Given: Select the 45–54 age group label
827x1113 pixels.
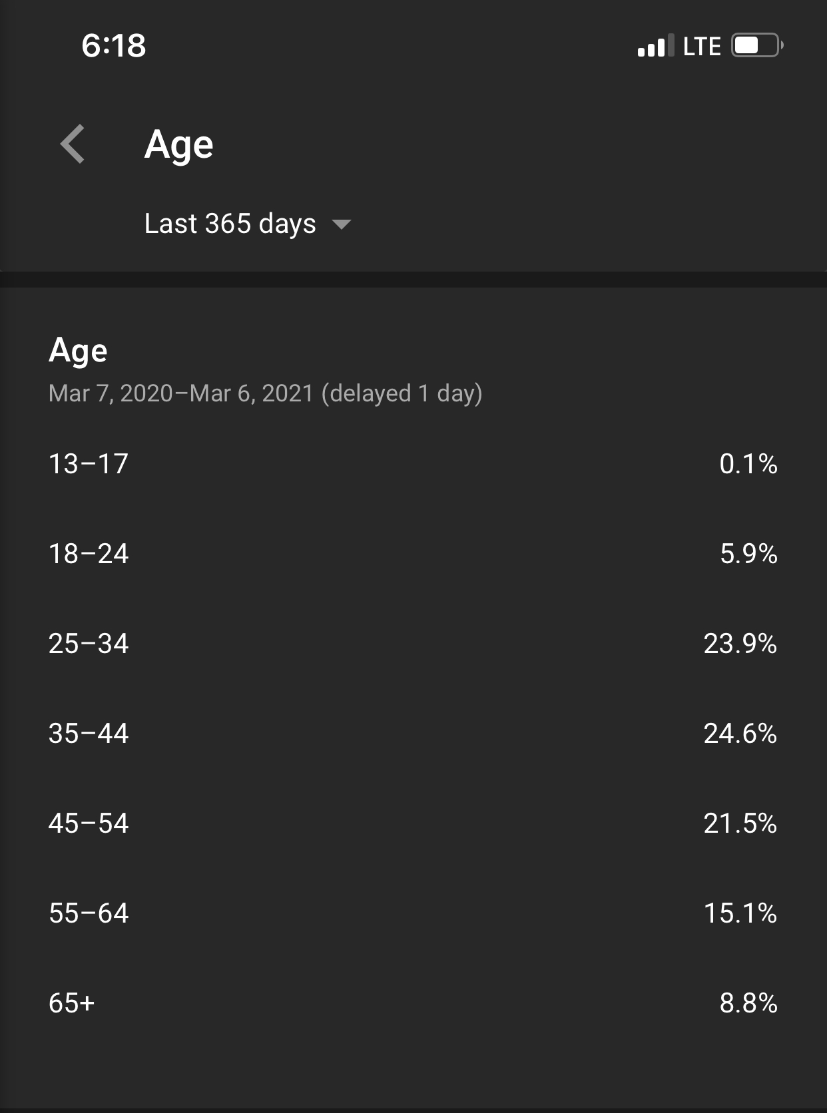Looking at the screenshot, I should click(89, 823).
